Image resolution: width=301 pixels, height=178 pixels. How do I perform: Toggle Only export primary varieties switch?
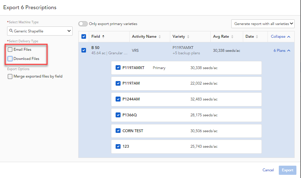pyautogui.click(x=83, y=24)
